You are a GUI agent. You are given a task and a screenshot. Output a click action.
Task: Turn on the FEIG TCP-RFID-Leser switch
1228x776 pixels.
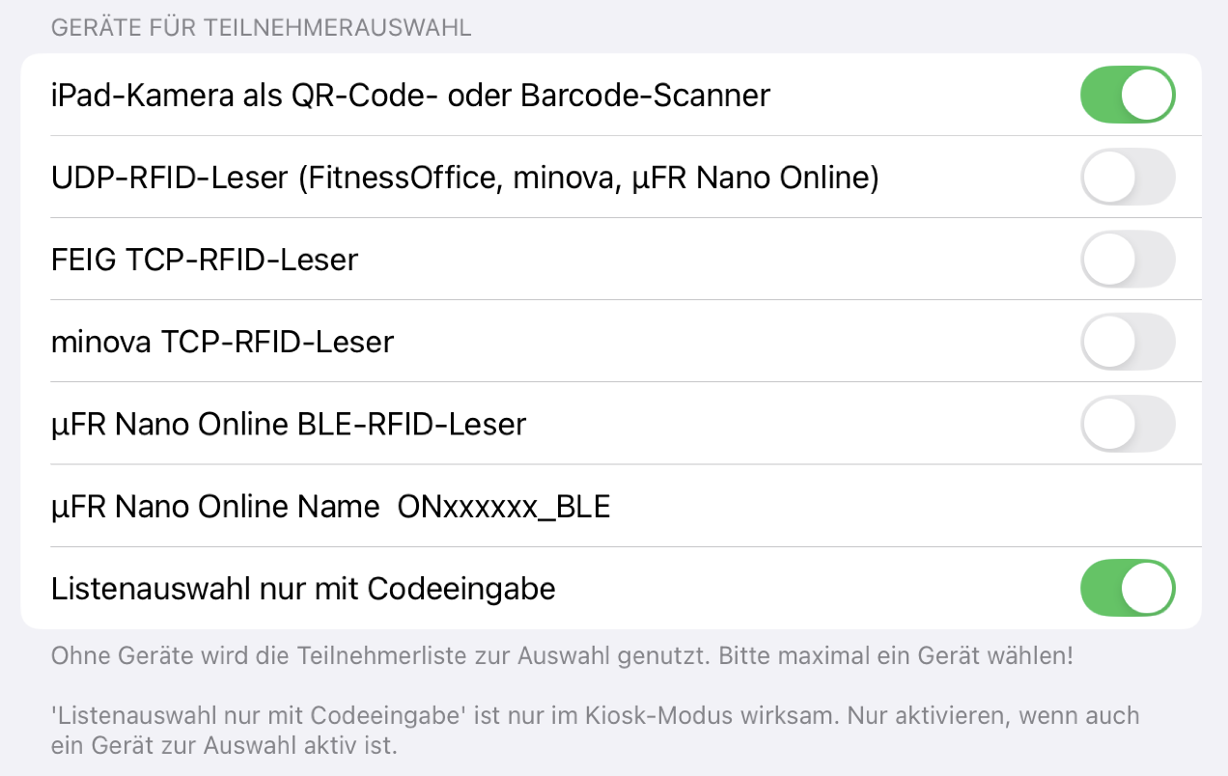click(x=1127, y=260)
